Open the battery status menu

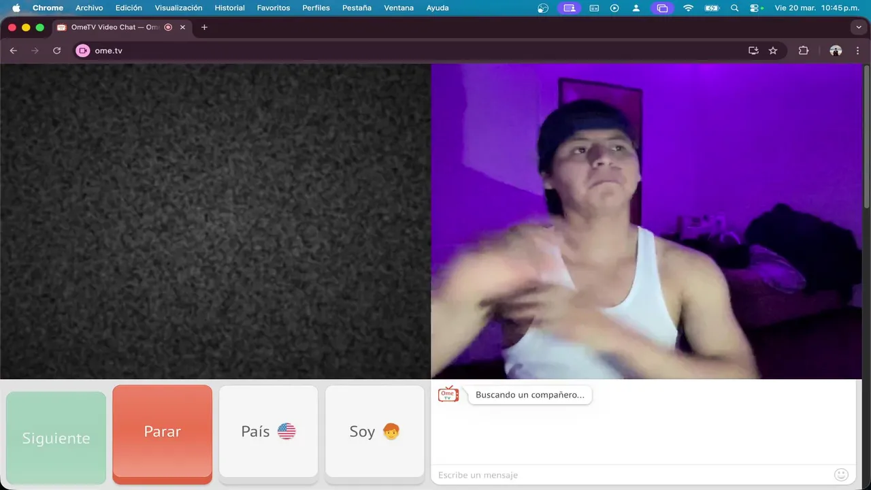coord(712,8)
